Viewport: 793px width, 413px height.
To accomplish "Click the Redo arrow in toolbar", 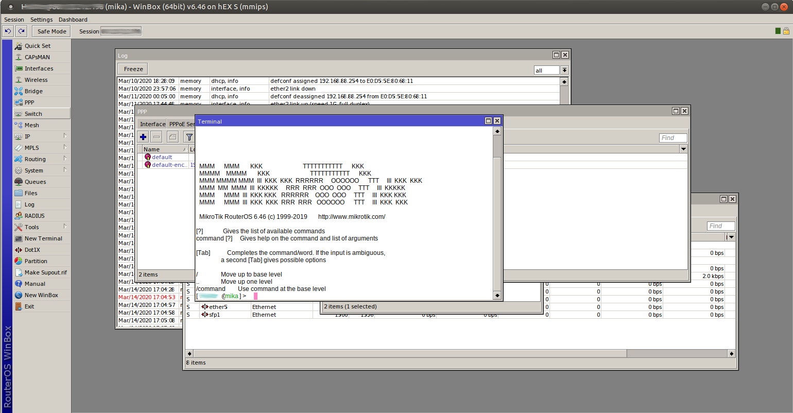I will (x=21, y=31).
